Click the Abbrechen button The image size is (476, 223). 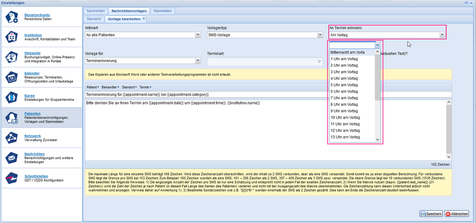(x=457, y=214)
